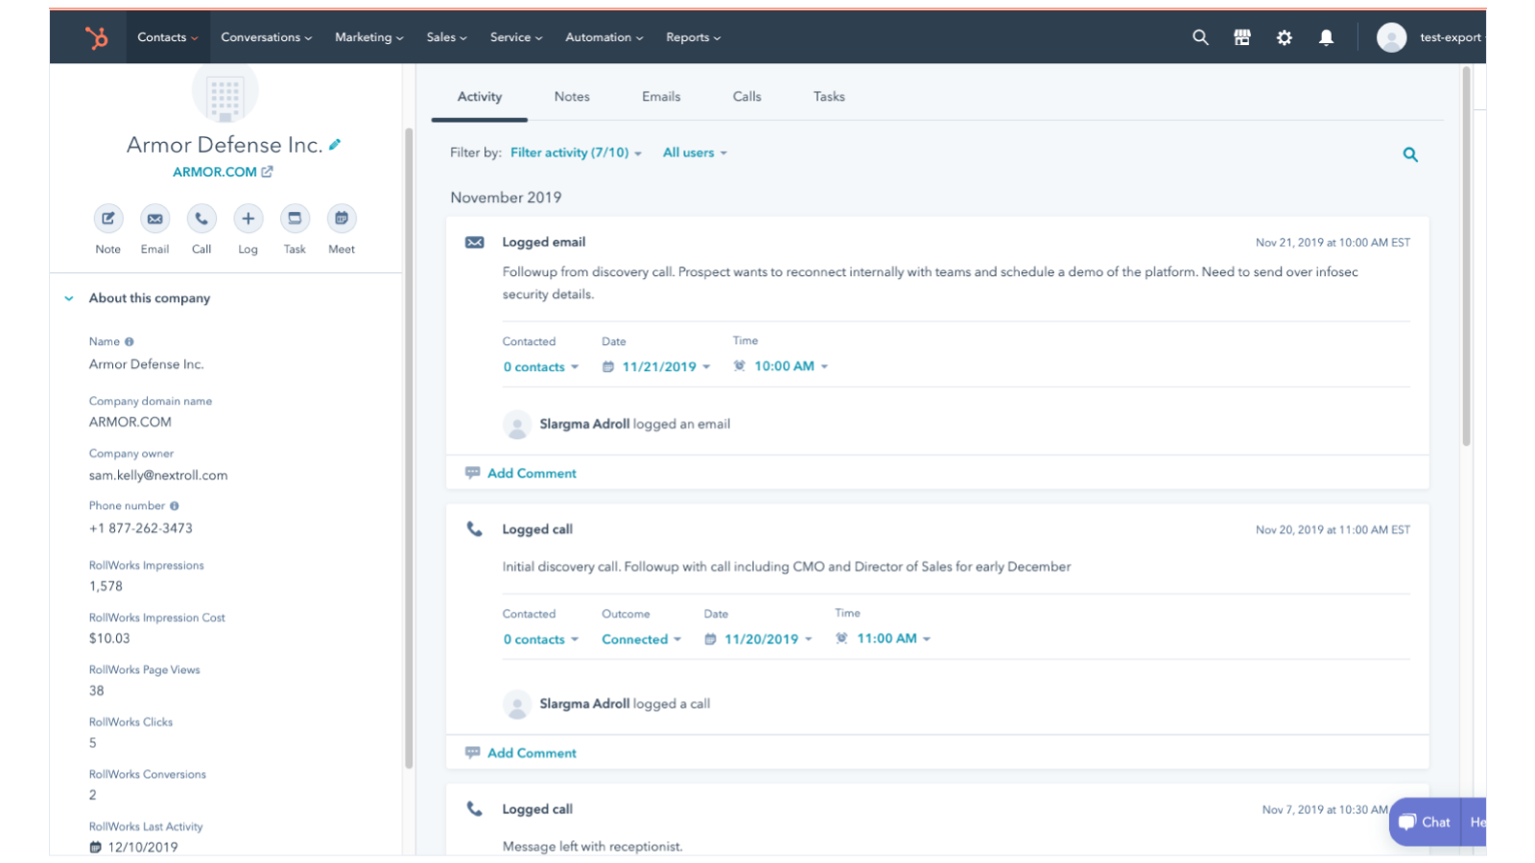Open the Reports menu
1535x863 pixels.
point(693,37)
